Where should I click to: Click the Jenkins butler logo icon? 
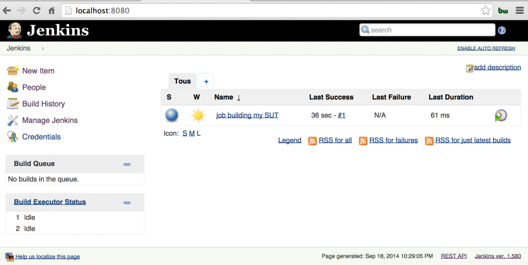point(14,30)
